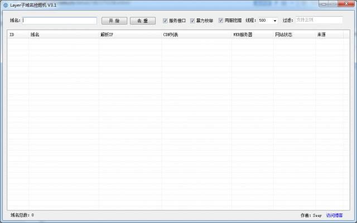Click the 域名总数 status label
The width and height of the screenshot is (357, 223).
(22, 215)
